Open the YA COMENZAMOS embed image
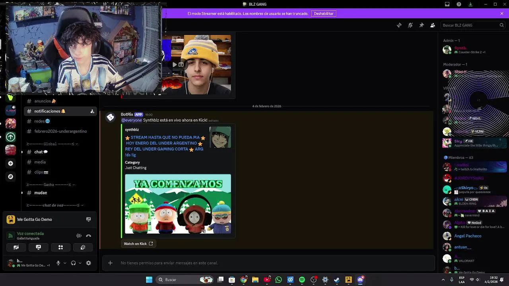The width and height of the screenshot is (509, 286). click(x=178, y=204)
